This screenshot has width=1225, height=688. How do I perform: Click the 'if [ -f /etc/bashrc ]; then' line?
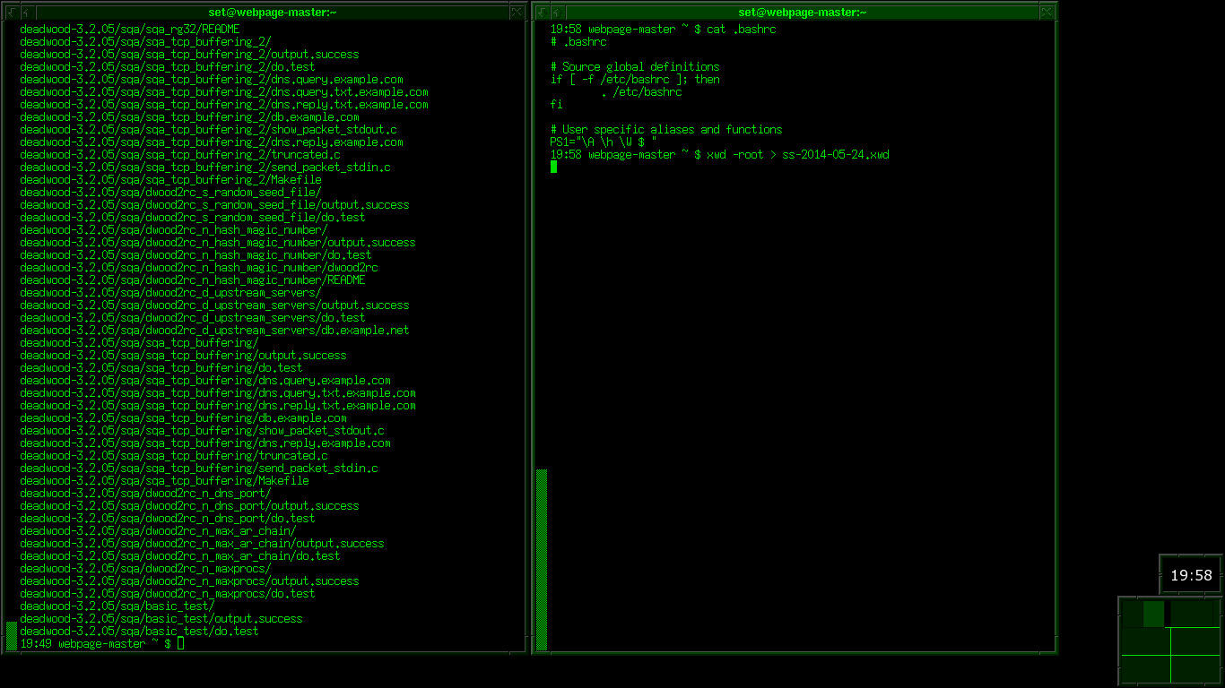[635, 79]
